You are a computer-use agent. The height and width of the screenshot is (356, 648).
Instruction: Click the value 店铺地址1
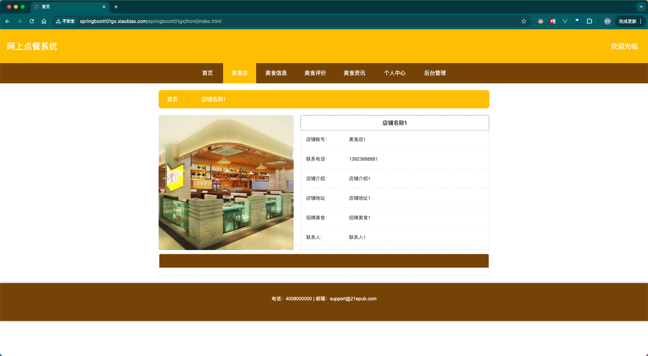click(359, 198)
